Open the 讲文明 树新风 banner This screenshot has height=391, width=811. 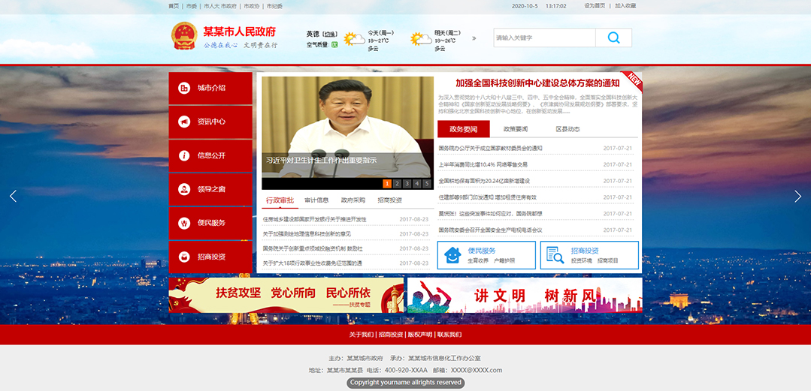coord(524,295)
